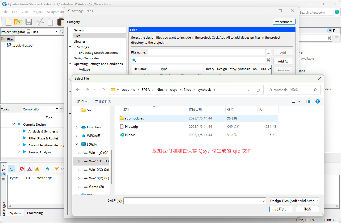Expand the Win11_C (C:) drive node
This screenshot has width=341, height=223.
pos(79,153)
